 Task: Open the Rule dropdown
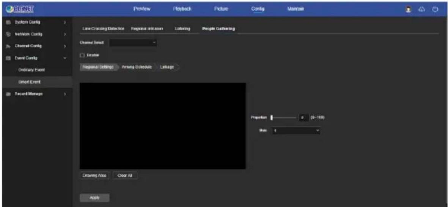[296, 131]
